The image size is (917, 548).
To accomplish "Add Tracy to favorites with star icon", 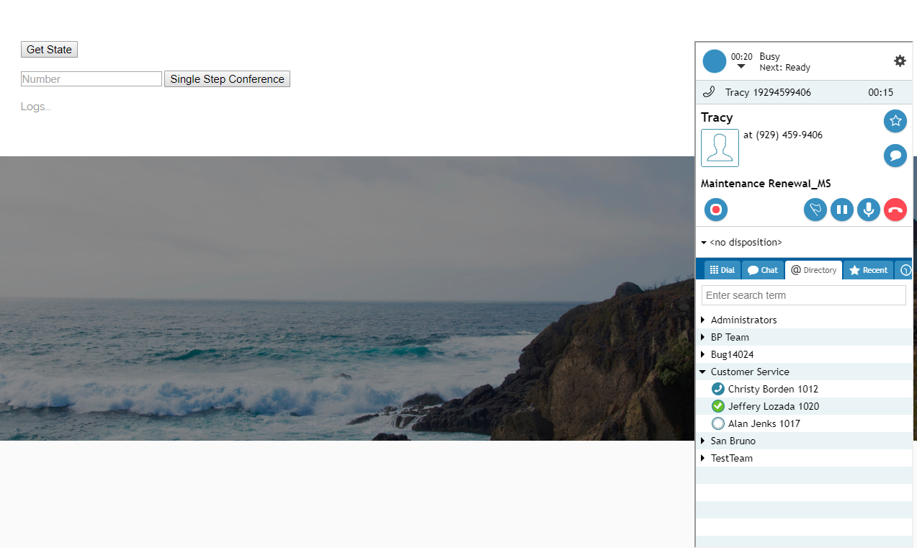I will coord(895,121).
